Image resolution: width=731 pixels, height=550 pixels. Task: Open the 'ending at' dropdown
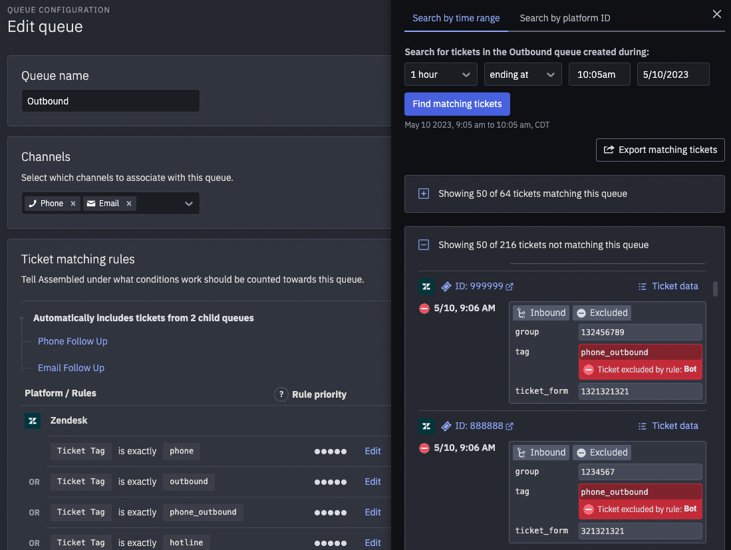pyautogui.click(x=523, y=74)
